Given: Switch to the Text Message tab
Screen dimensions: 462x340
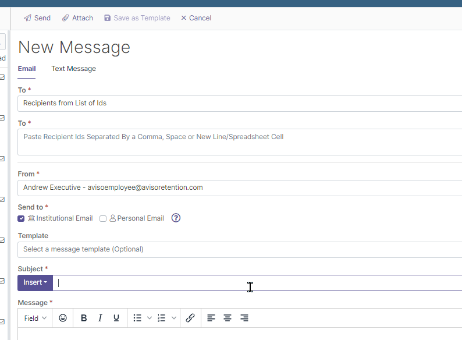Looking at the screenshot, I should 73,69.
